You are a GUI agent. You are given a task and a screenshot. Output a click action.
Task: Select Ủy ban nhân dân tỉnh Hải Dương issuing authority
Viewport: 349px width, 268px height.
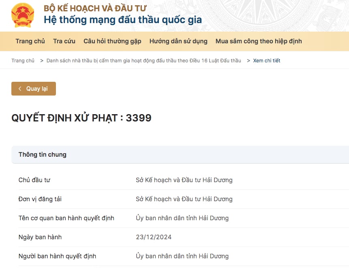[182, 218]
